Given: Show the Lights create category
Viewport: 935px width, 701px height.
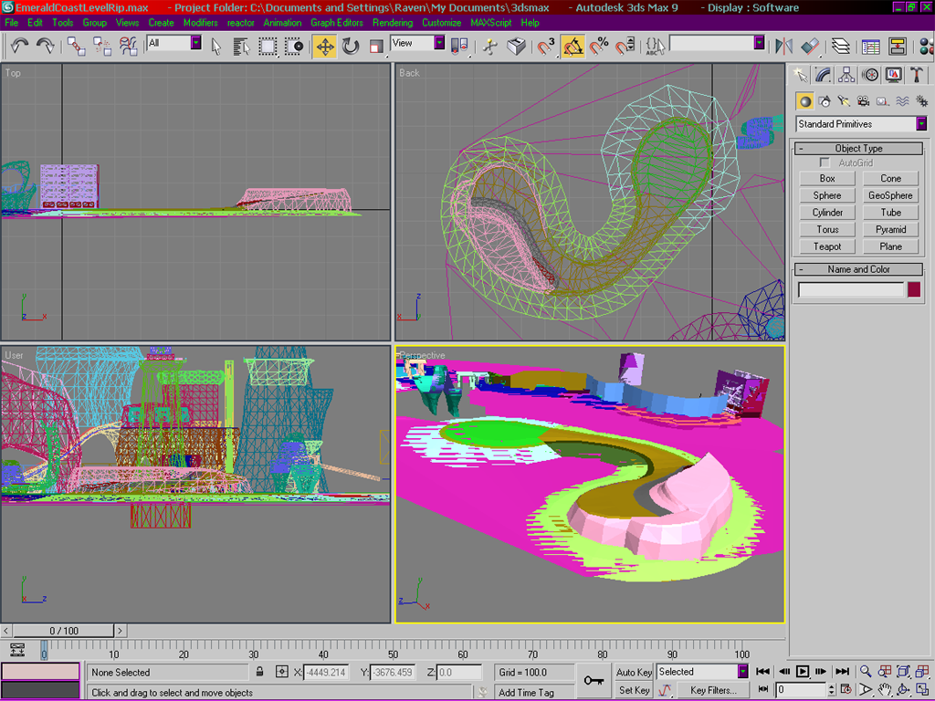Looking at the screenshot, I should click(x=843, y=101).
